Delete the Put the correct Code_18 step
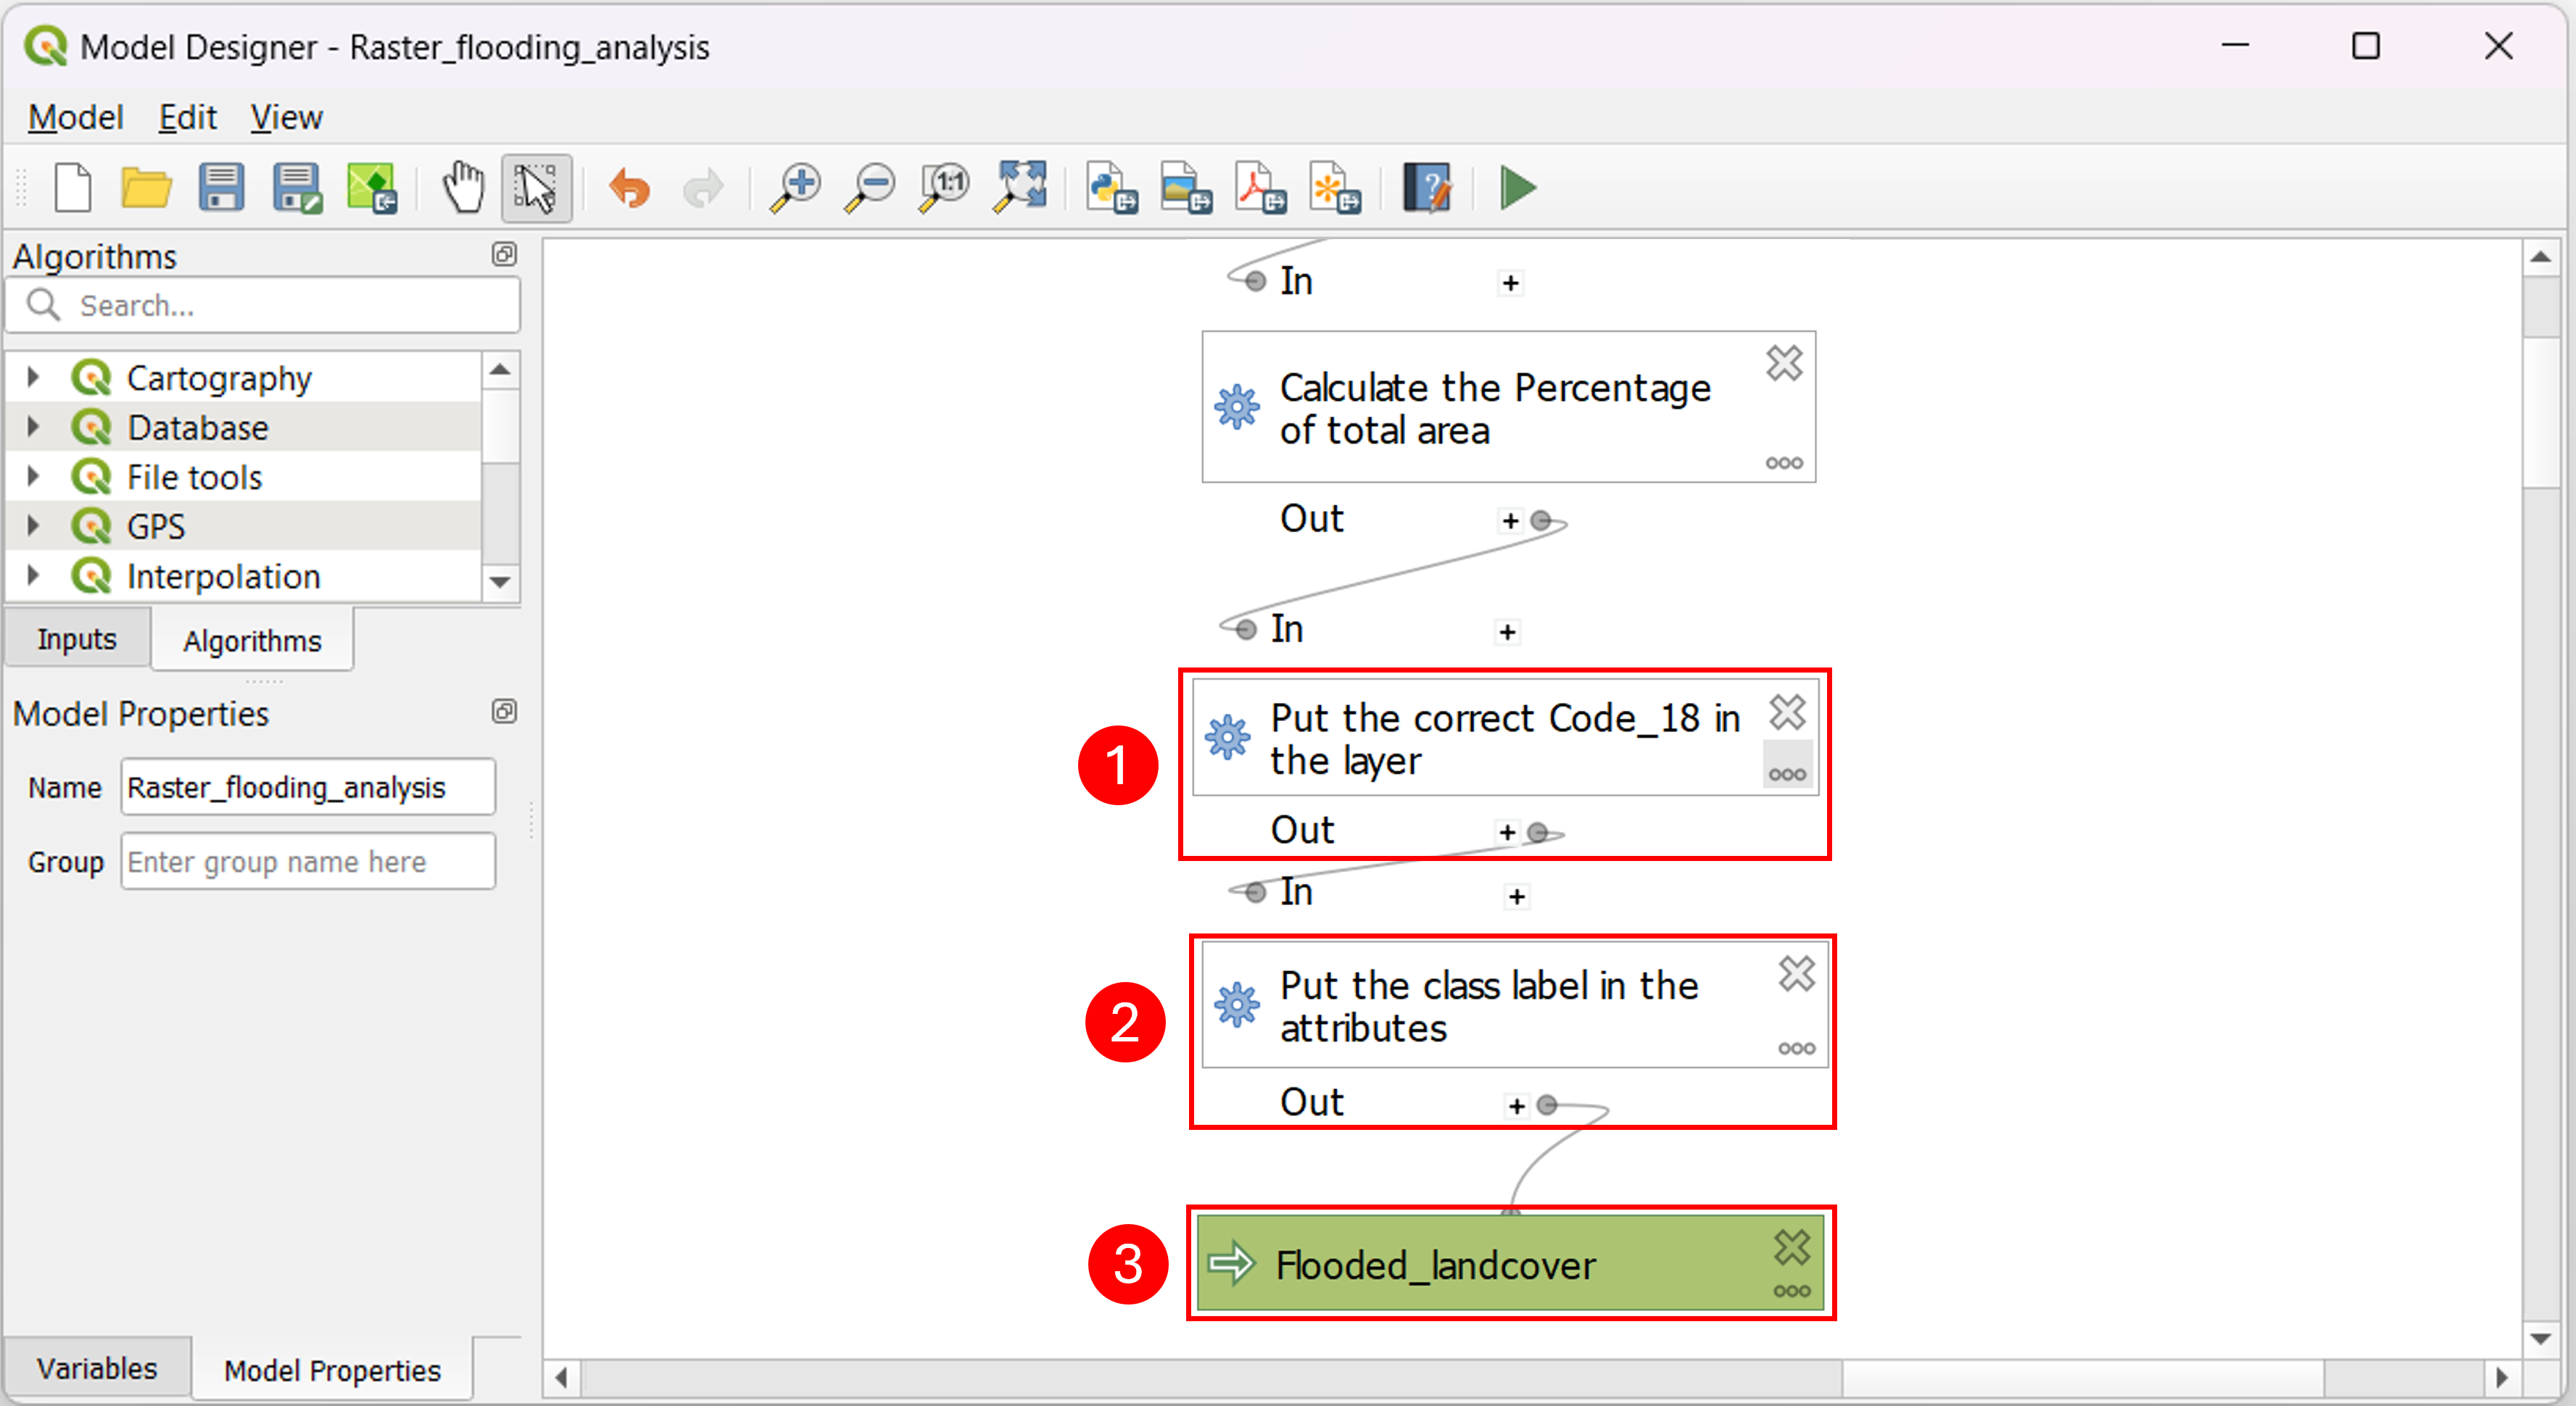The width and height of the screenshot is (2576, 1406). tap(1787, 712)
